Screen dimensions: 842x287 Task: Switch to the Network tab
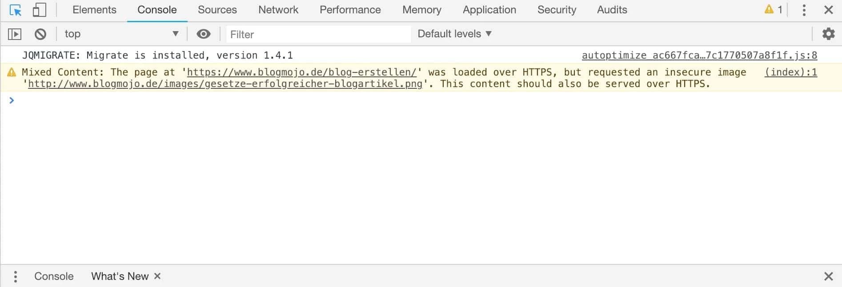click(x=278, y=9)
